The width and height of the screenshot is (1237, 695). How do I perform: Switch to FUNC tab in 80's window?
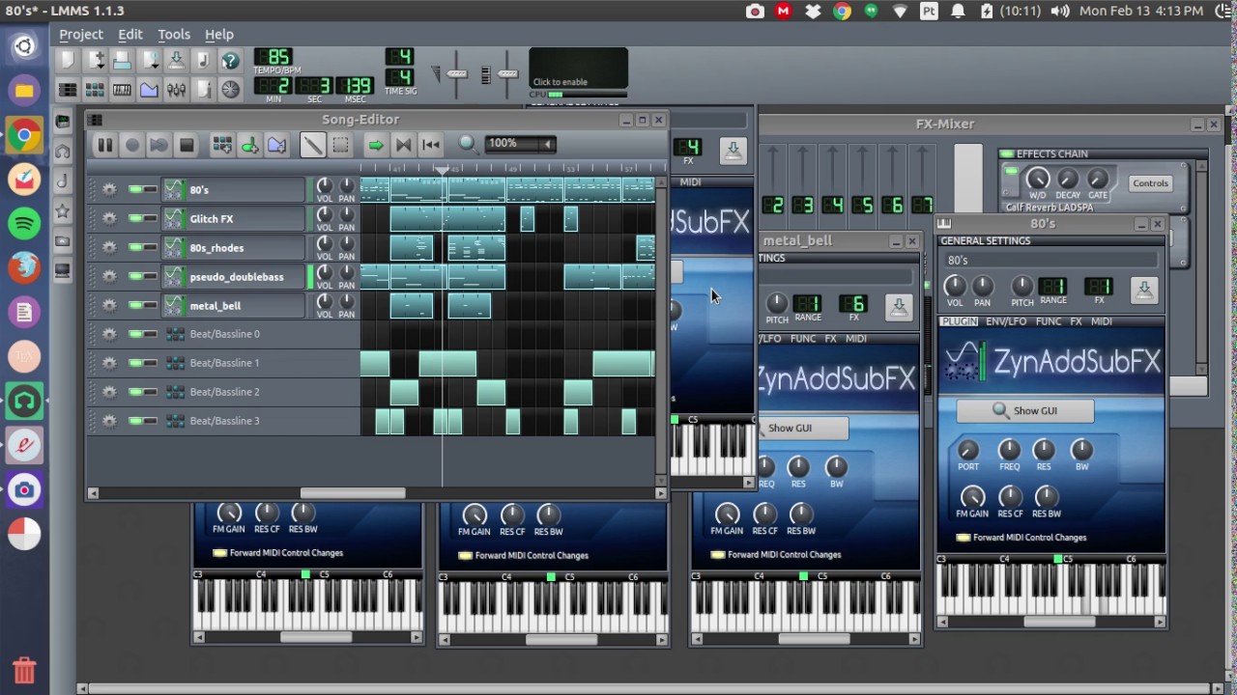(1049, 321)
